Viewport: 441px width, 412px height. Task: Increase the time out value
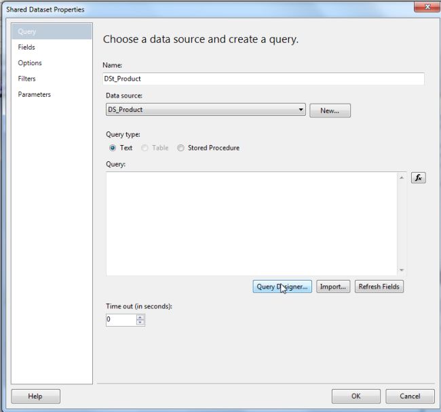point(140,317)
